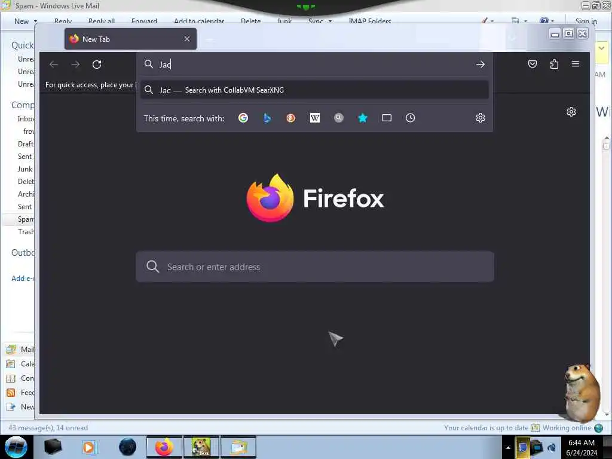Viewport: 612px width, 459px height.
Task: Search this time with Wikipedia
Action: pos(314,118)
